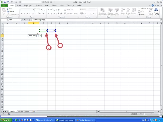Open Microsoft Excel Help question mark icon

point(152,6)
